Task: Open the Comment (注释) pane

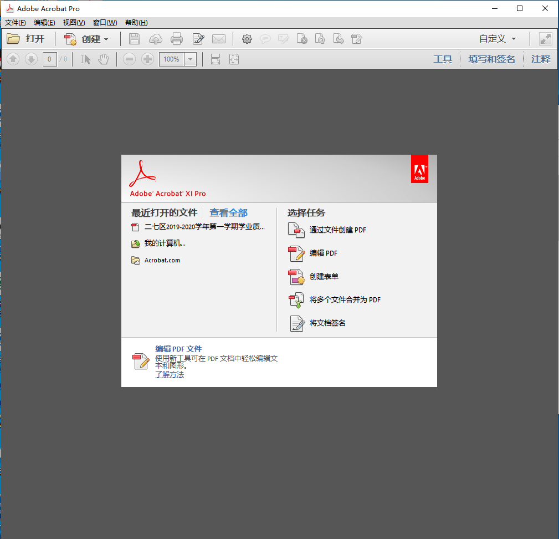Action: (540, 59)
